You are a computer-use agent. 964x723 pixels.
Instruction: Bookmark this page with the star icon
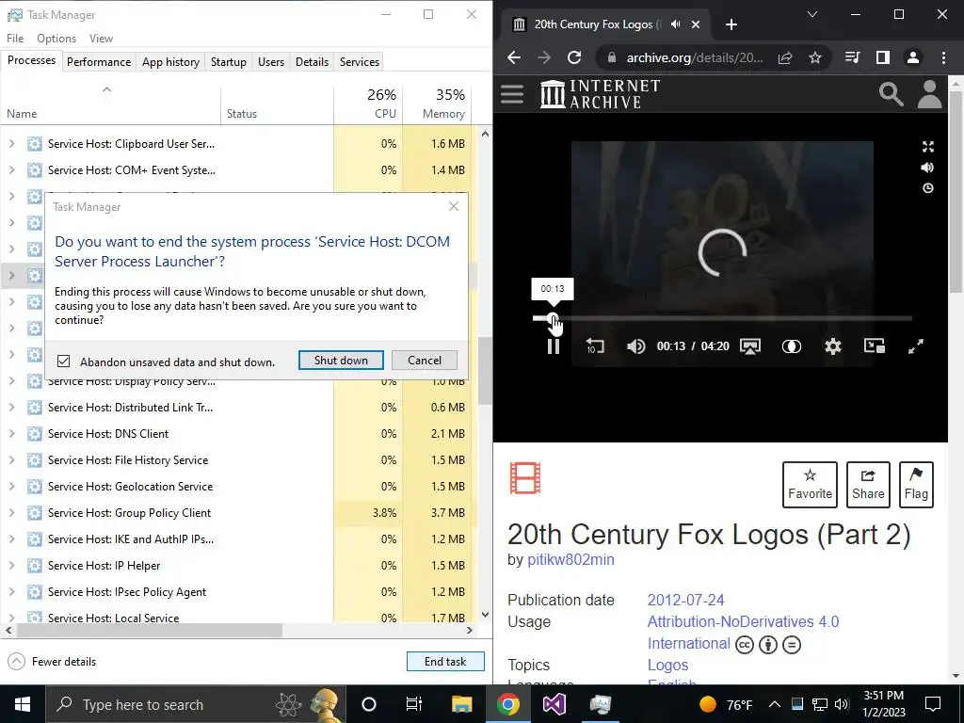click(815, 57)
